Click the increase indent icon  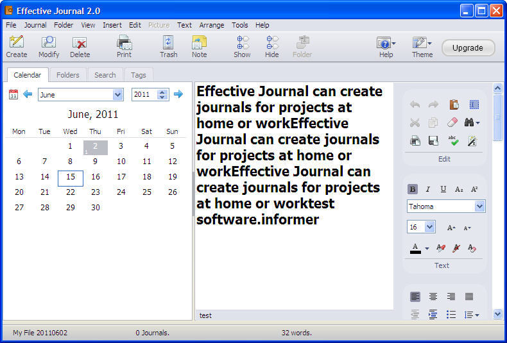pyautogui.click(x=433, y=314)
